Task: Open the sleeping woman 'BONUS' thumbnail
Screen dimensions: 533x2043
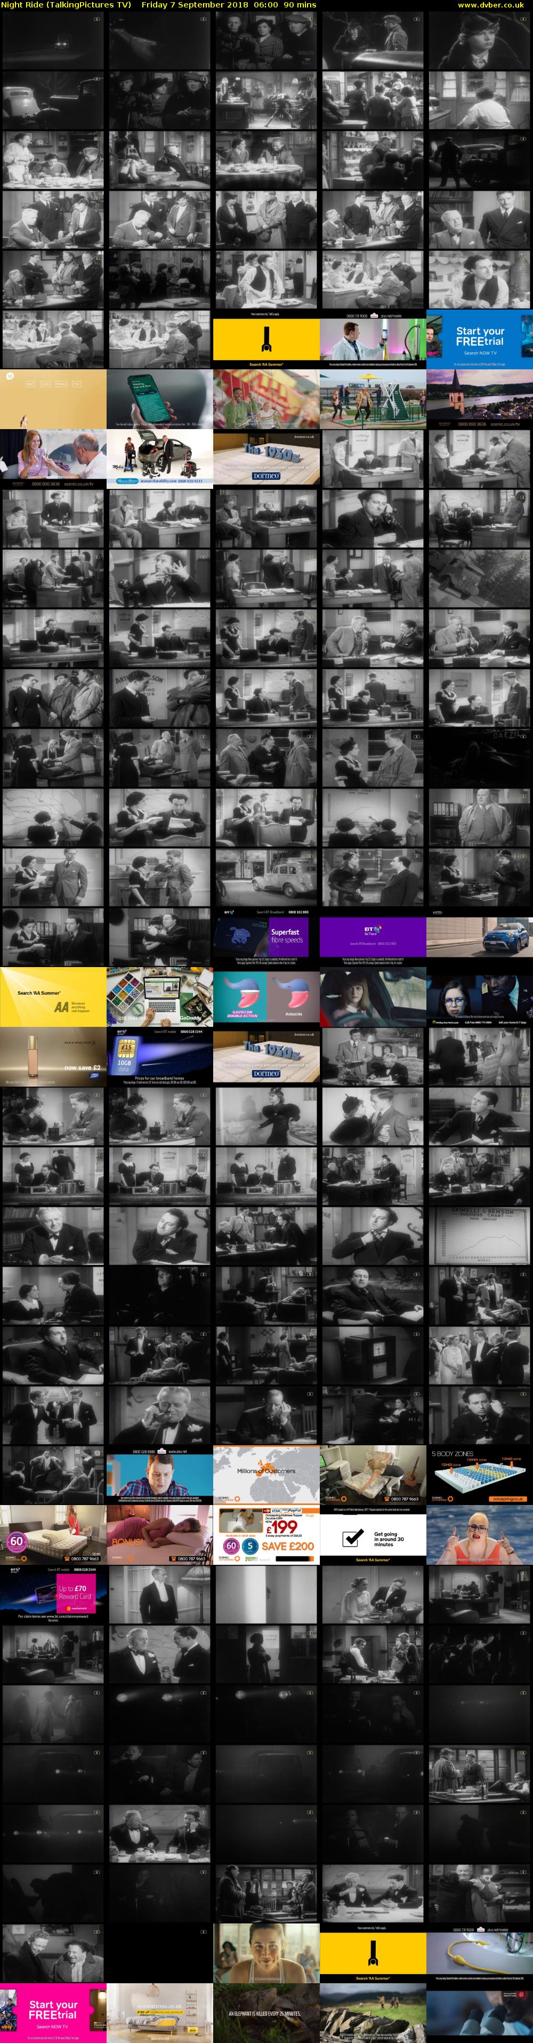Action: click(x=159, y=1534)
